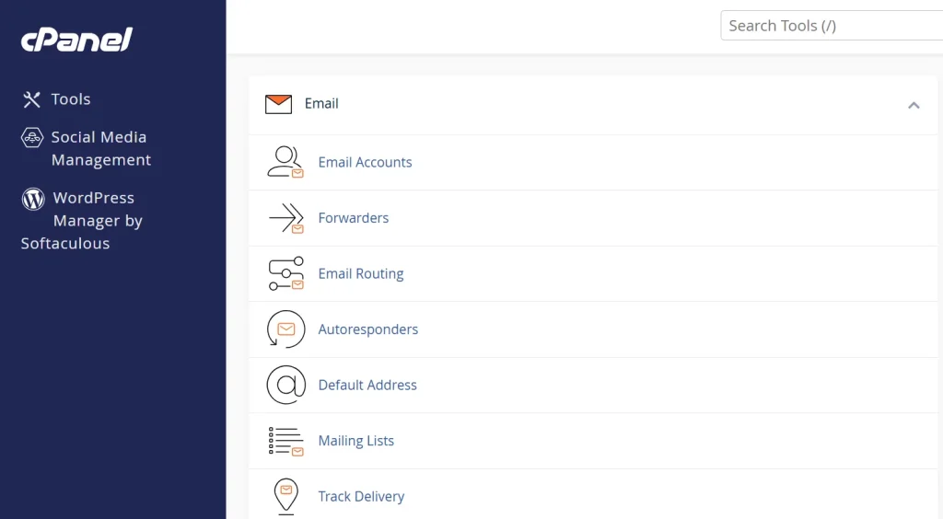Open the Default Address link

[x=367, y=385]
